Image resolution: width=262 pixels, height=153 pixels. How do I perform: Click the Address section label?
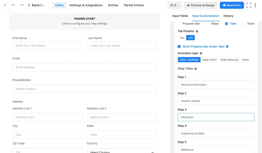tap(18, 101)
